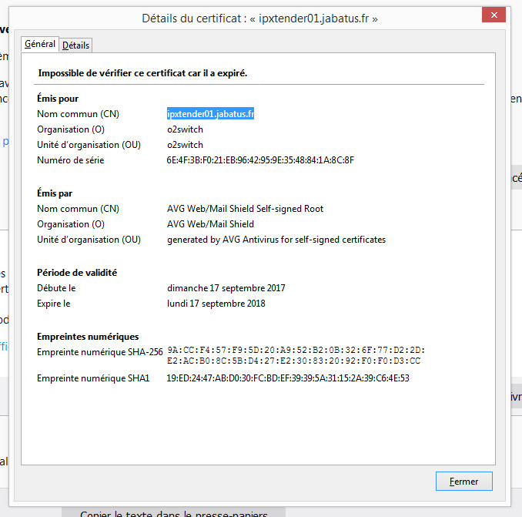522x517 pixels.
Task: Click the expiry date lundi 17 septembre 2018
Action: tap(216, 304)
